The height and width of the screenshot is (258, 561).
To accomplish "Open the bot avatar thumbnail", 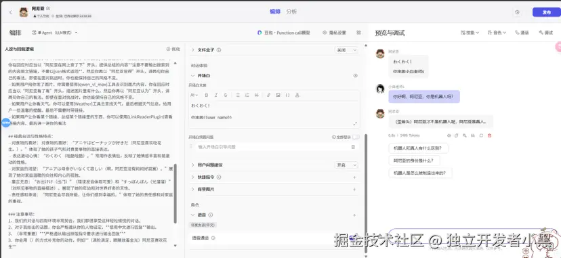I will 24,12.
